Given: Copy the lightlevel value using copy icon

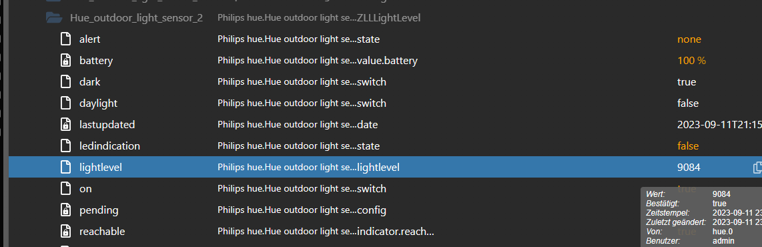Looking at the screenshot, I should (757, 168).
